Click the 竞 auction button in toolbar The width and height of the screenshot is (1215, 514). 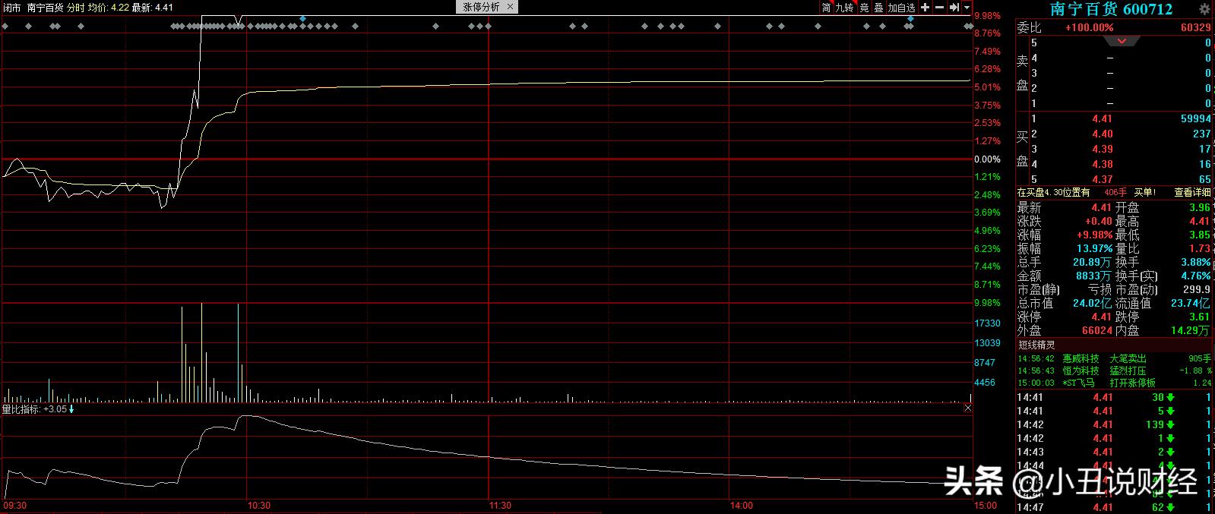[x=864, y=8]
